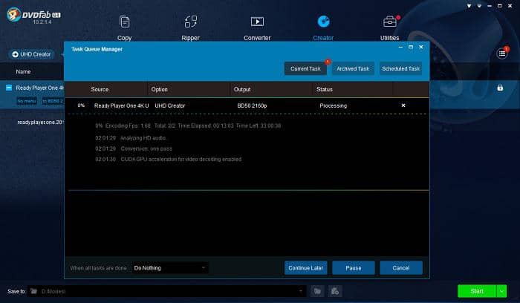520x303 pixels.
Task: Open DVDFab main menu arrow in title bar
Action: click(x=469, y=6)
